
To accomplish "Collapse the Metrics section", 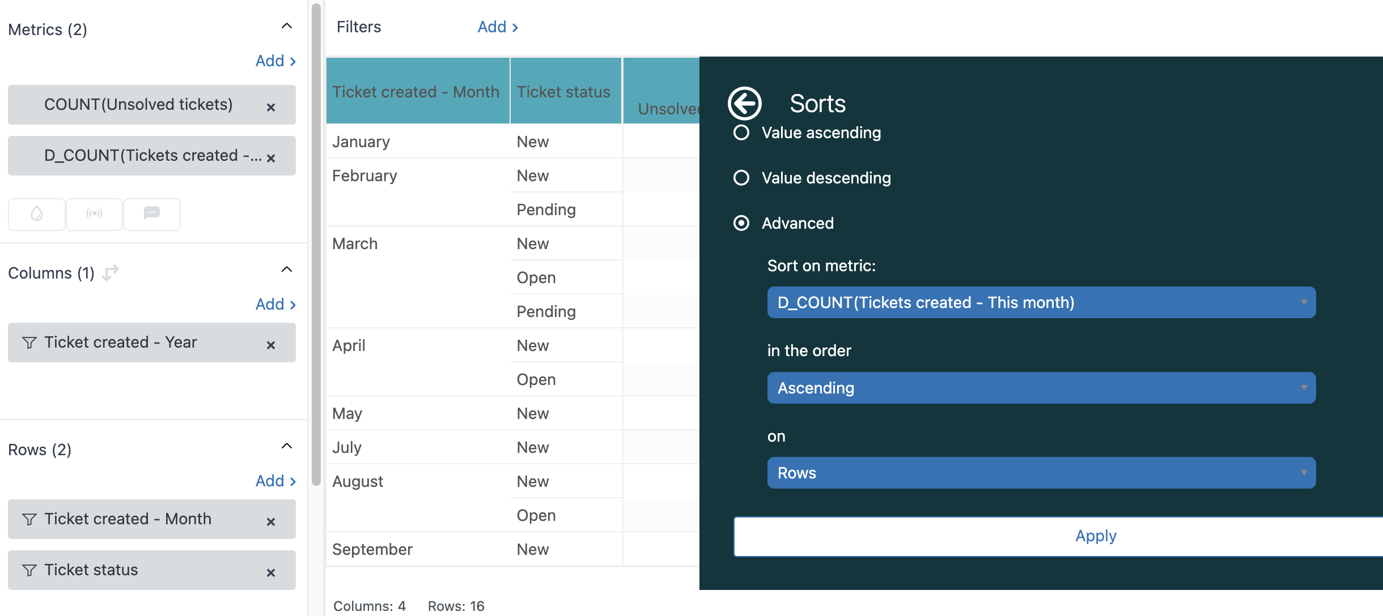I will click(287, 26).
